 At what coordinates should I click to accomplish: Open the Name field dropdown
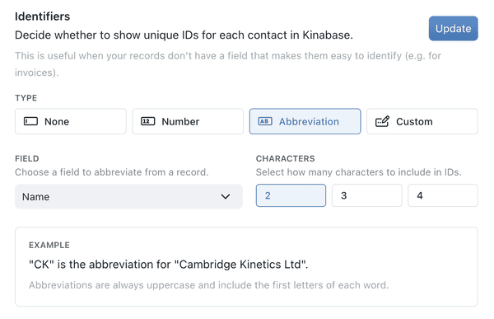(128, 196)
